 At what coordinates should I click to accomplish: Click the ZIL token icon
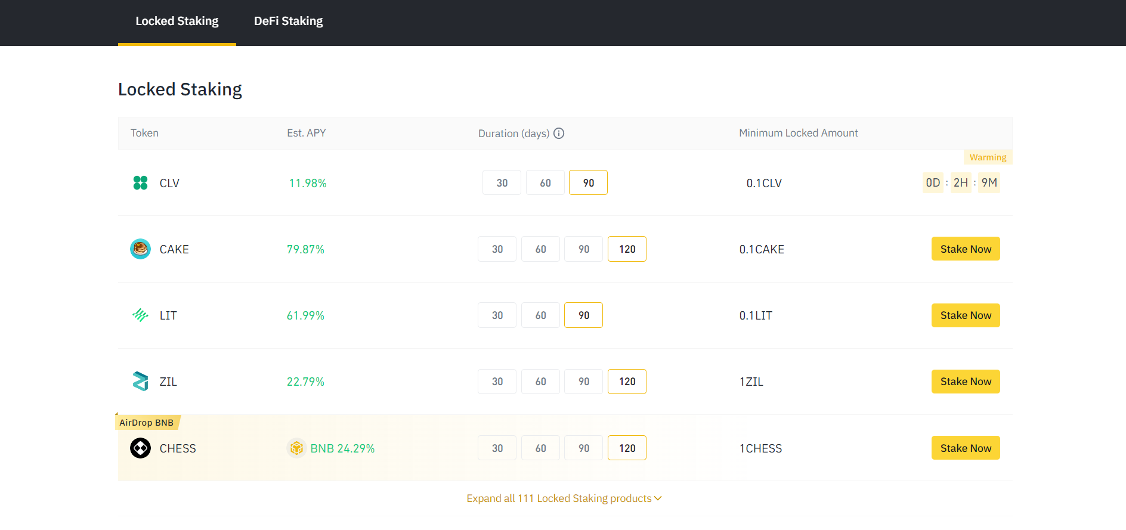pos(140,381)
